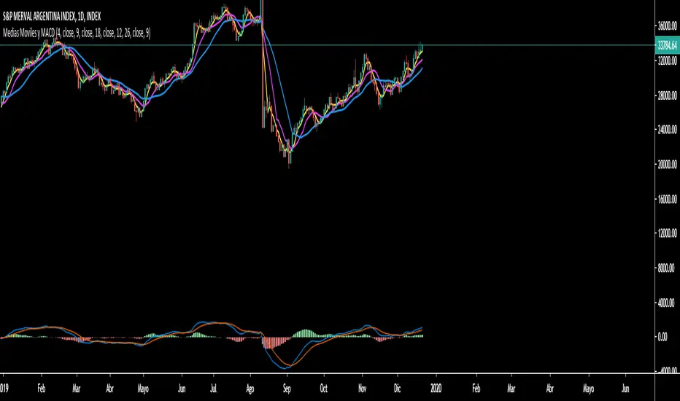Viewport: 680px width, 401px height.
Task: Click the 32000.00 price axis label
Action: coord(667,61)
